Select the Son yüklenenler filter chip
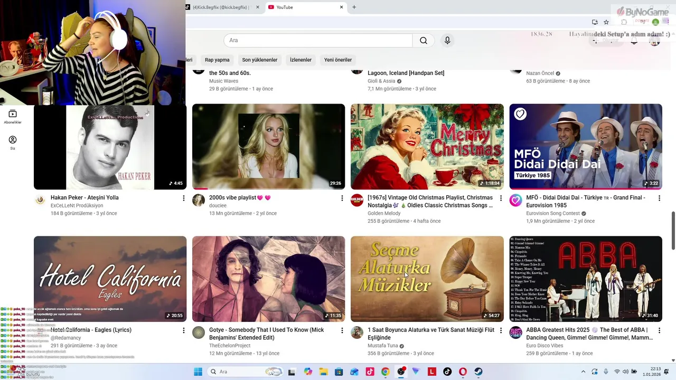This screenshot has height=380, width=676. [x=260, y=60]
